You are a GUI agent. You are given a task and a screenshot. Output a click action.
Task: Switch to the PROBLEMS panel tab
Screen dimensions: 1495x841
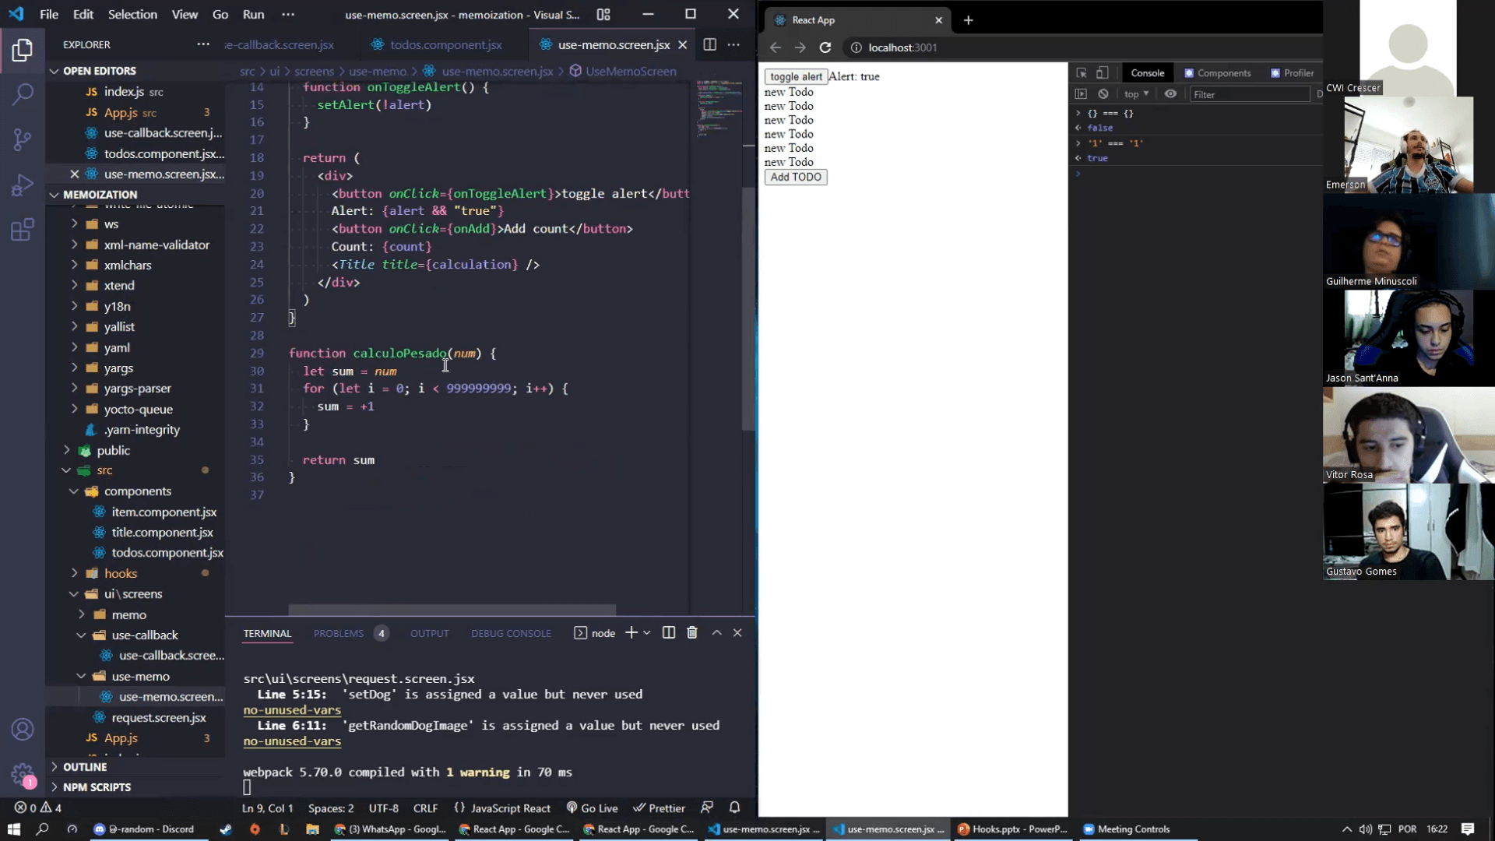pos(339,634)
